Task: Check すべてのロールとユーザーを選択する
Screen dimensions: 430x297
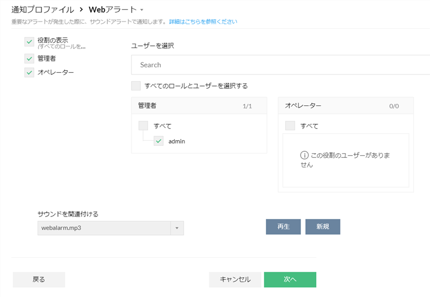Action: [x=136, y=86]
